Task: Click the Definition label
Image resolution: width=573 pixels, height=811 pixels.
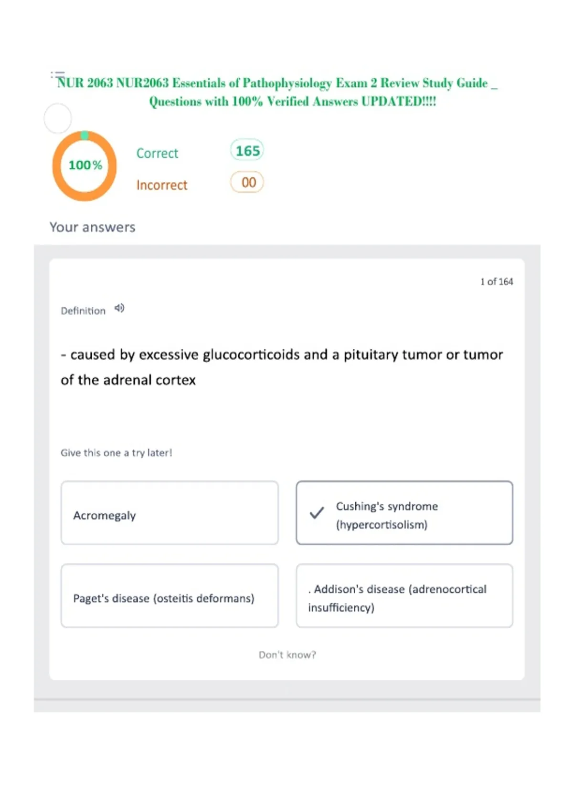Action: point(83,311)
